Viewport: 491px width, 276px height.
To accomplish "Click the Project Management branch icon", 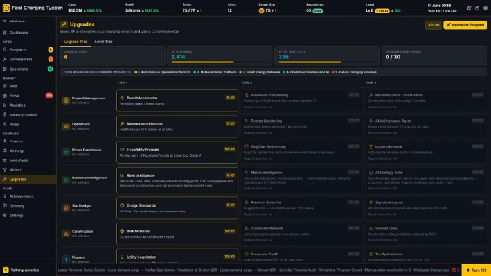I will tap(66, 100).
